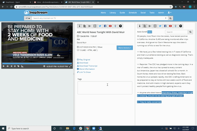Open Windows Start menu
Image resolution: width=197 pixels, height=131 pixels.
(x=3, y=128)
